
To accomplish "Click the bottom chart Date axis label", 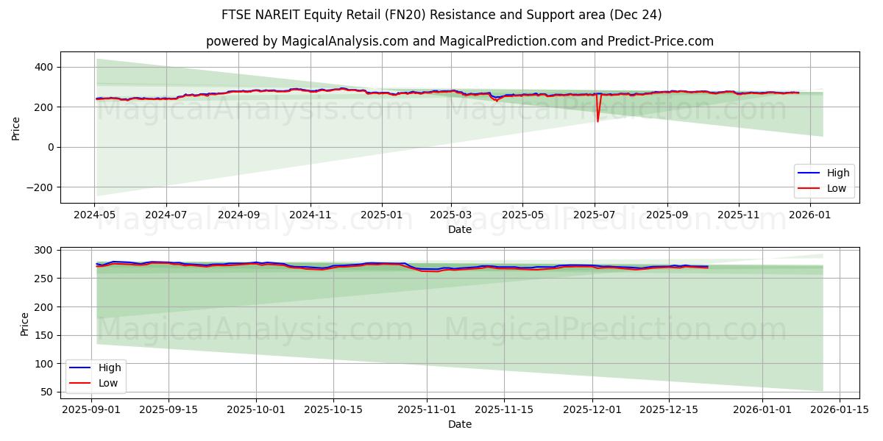I will (x=459, y=424).
